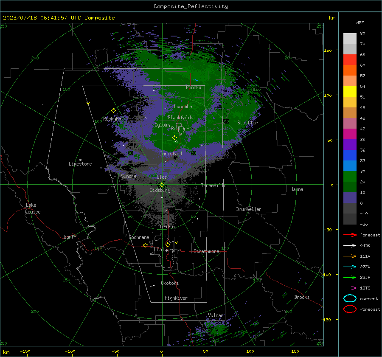The height and width of the screenshot is (357, 382).
Task: Click the Sundre label
Action: point(129,176)
